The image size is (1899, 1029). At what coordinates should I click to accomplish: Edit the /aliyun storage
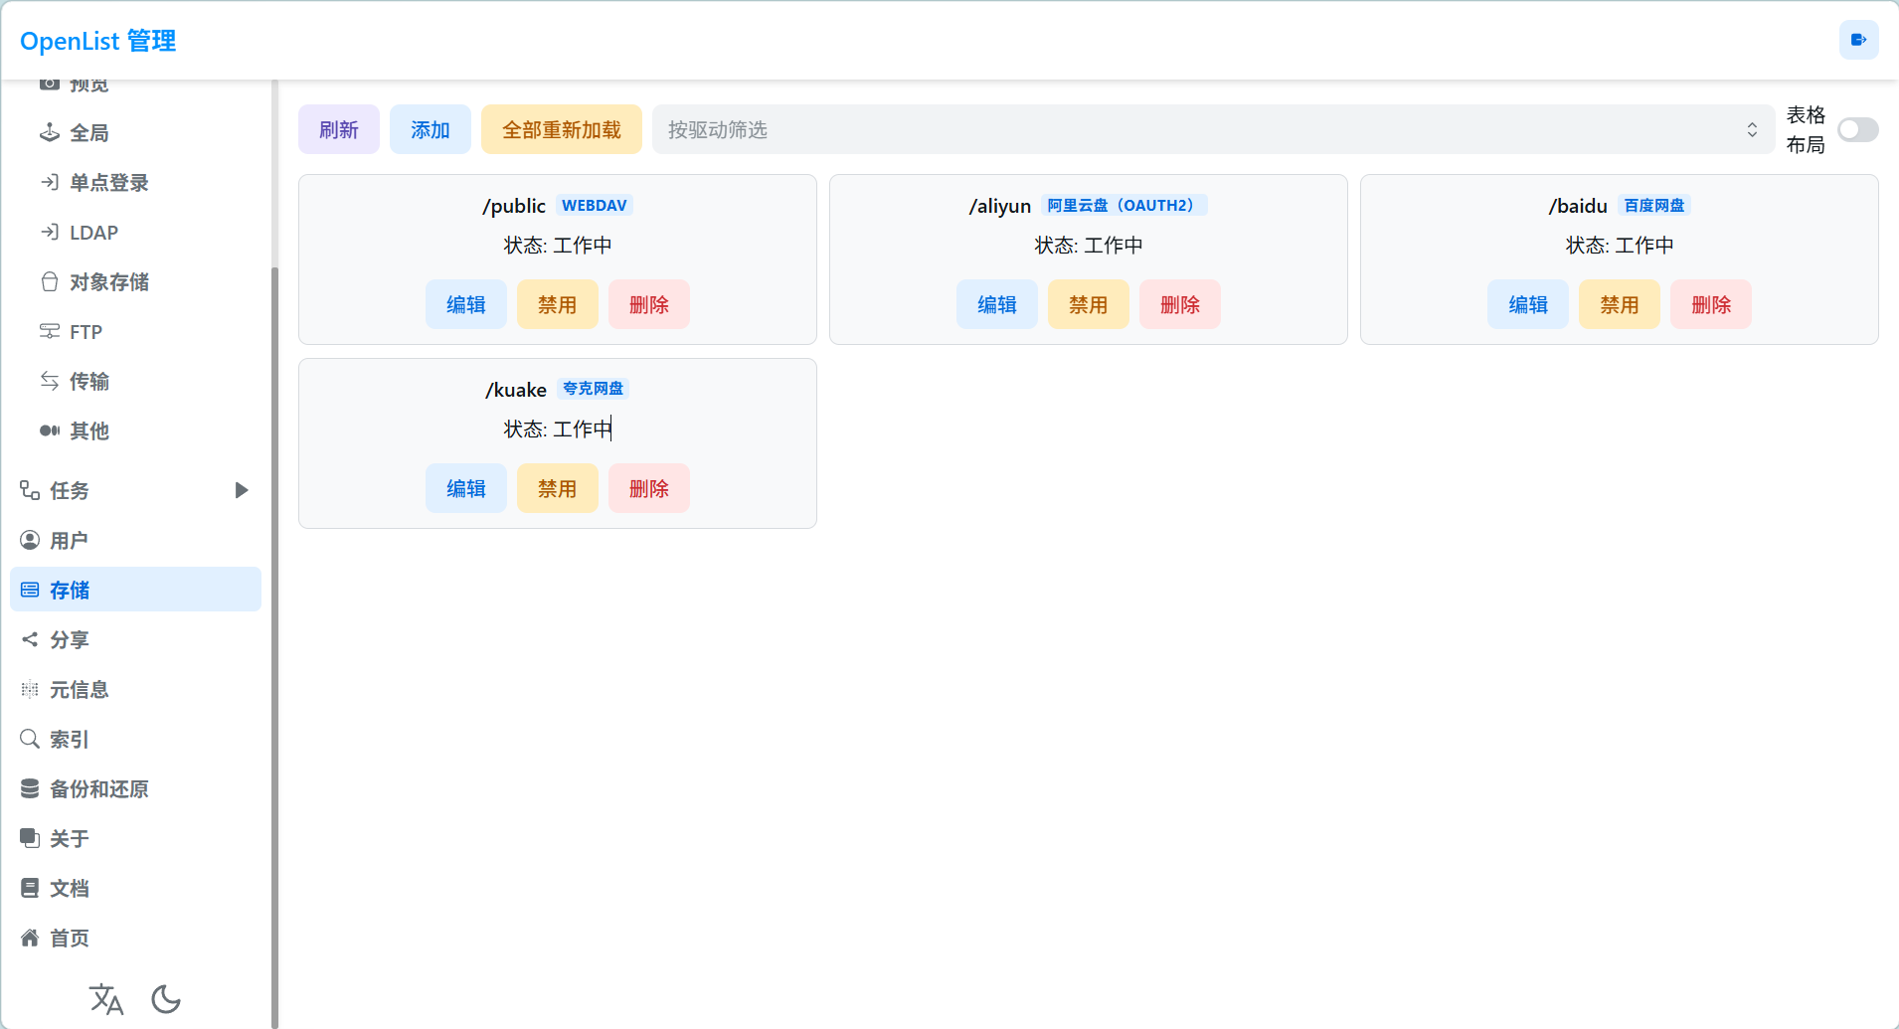(997, 304)
